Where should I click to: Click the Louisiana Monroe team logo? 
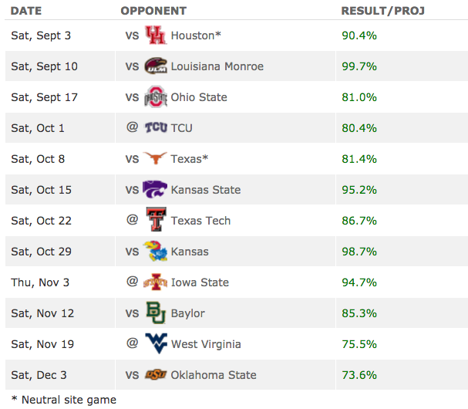pos(155,66)
